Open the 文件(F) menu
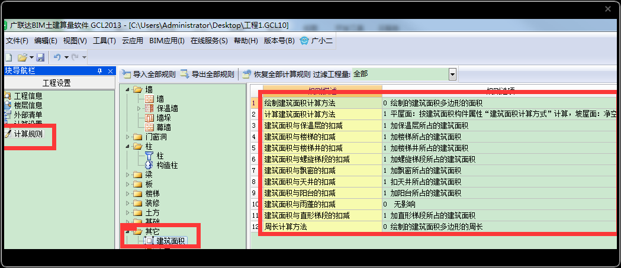Image resolution: width=621 pixels, height=268 pixels. [x=17, y=40]
